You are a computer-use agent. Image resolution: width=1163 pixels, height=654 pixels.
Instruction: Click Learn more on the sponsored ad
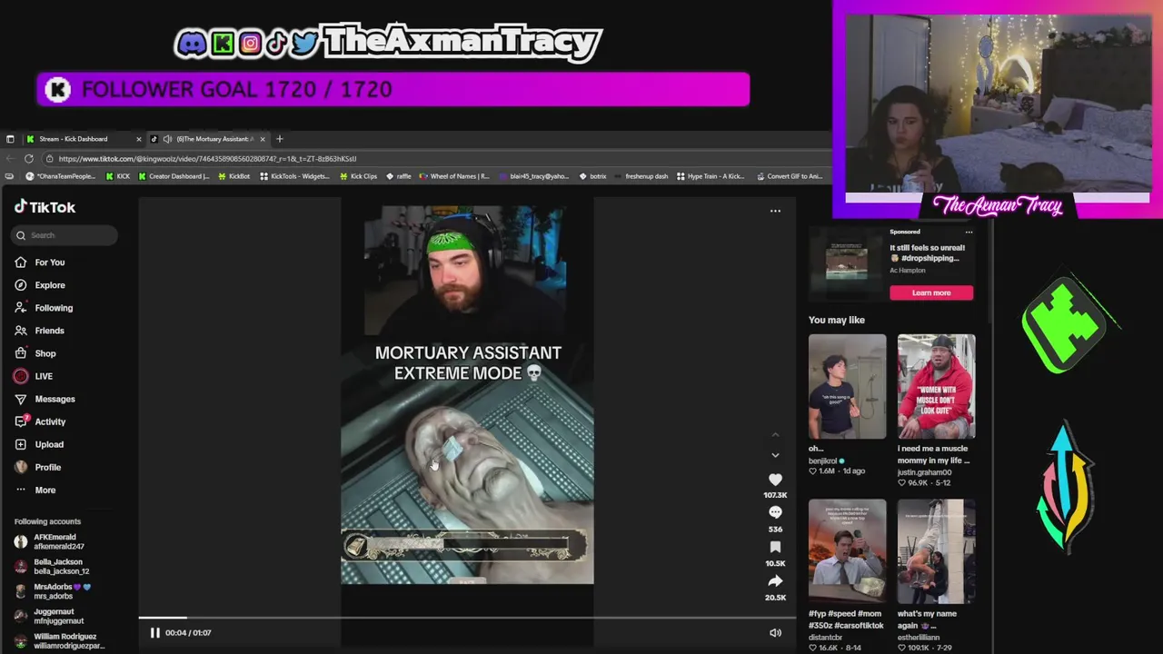pyautogui.click(x=931, y=292)
